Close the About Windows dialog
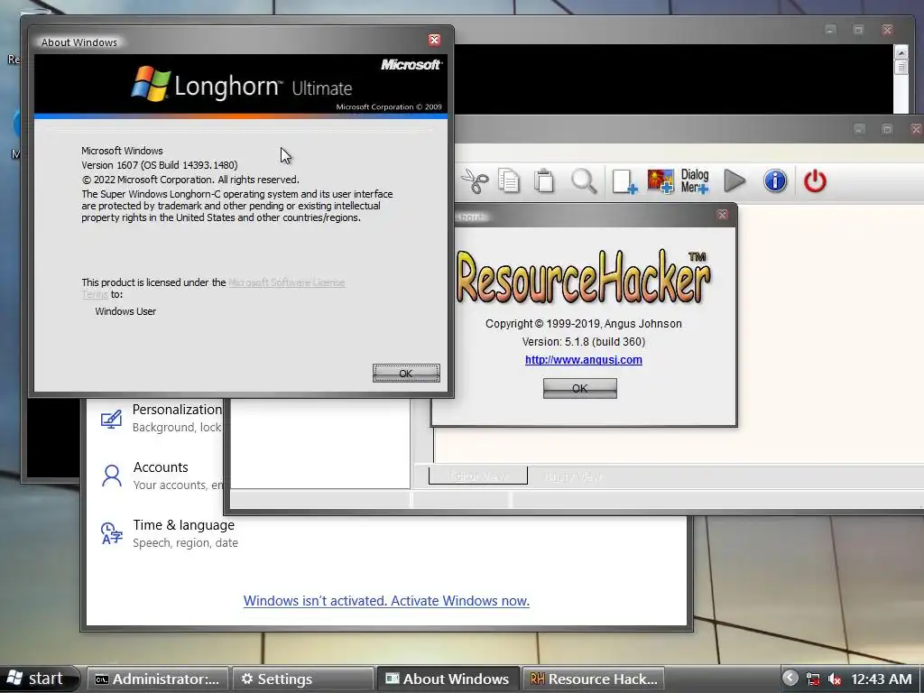 point(434,40)
